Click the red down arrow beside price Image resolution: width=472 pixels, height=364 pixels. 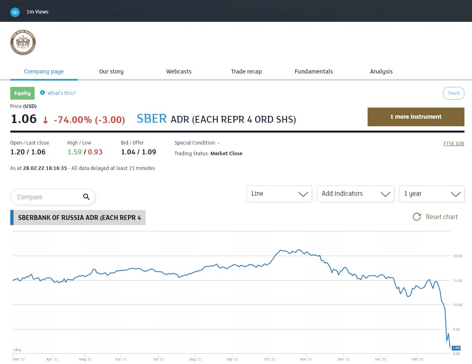coord(46,120)
